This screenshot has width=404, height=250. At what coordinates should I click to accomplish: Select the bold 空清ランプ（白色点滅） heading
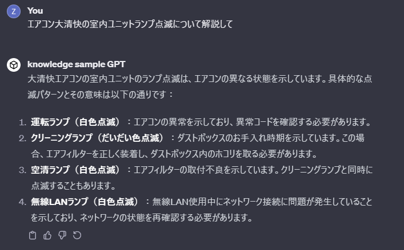click(x=75, y=170)
